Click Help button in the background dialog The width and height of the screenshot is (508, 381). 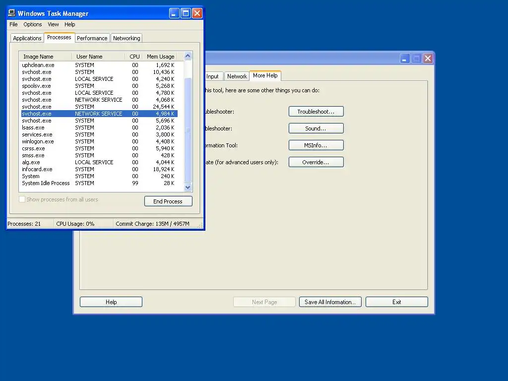coord(111,302)
